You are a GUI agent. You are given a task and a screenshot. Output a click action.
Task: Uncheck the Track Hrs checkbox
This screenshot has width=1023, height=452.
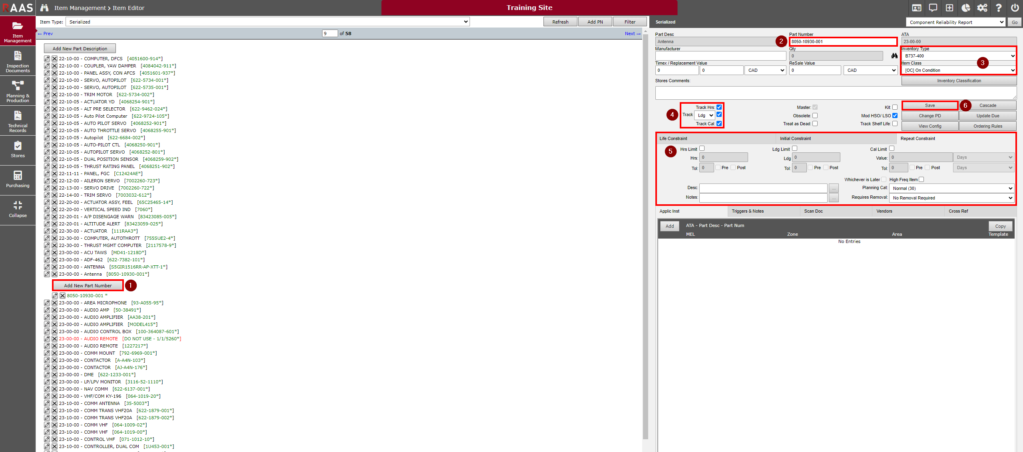tap(719, 107)
